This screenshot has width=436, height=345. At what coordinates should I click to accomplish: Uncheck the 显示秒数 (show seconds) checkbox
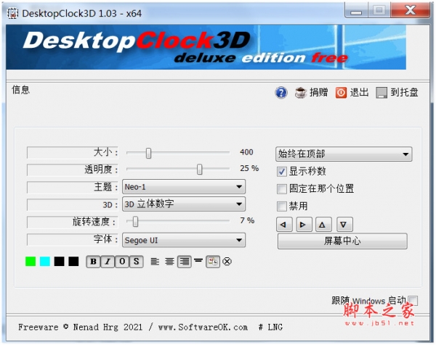(281, 172)
